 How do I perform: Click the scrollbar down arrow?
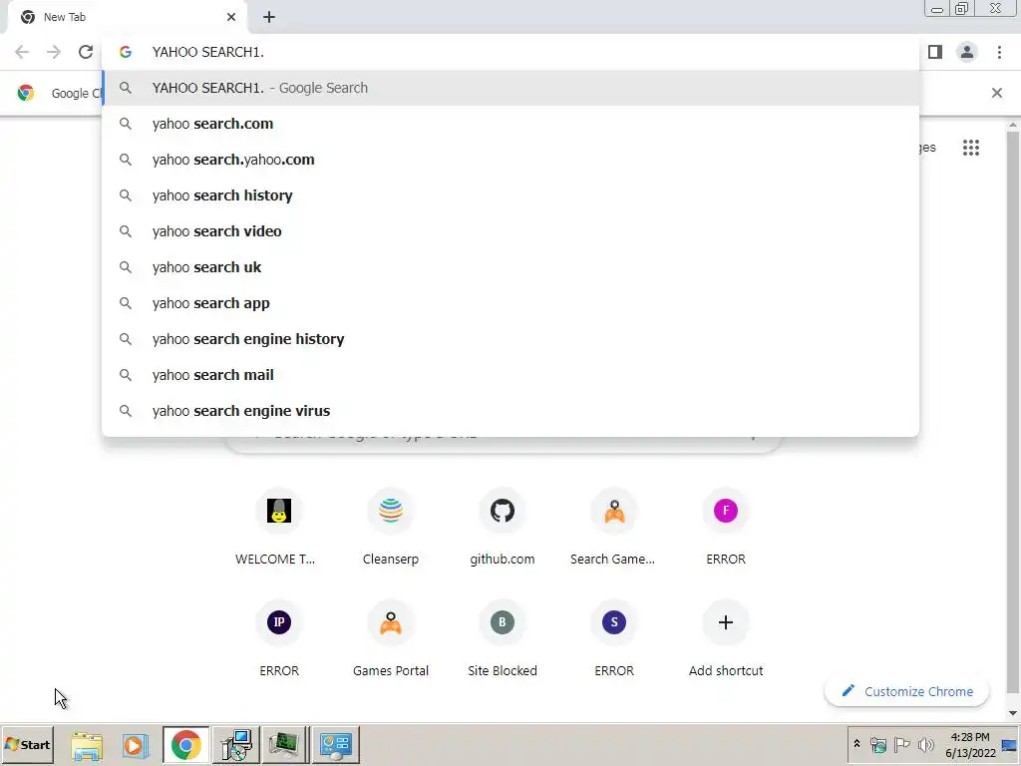pyautogui.click(x=1013, y=714)
